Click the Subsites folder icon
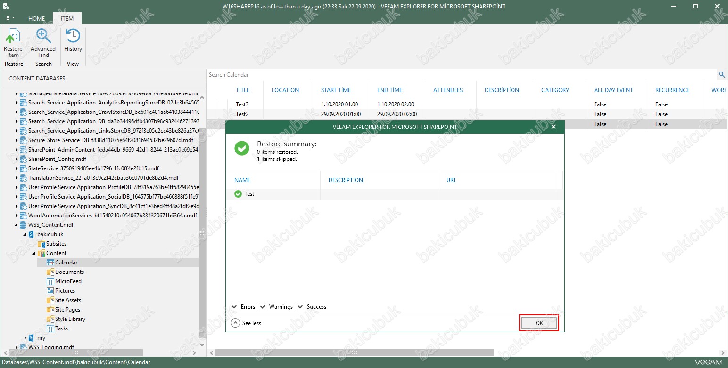This screenshot has width=728, height=368. [41, 244]
